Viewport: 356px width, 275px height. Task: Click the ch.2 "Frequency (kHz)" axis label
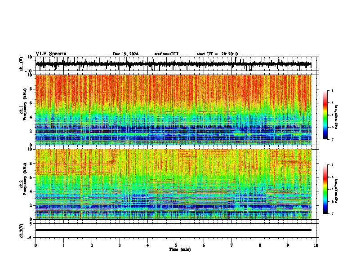[x=25, y=179]
